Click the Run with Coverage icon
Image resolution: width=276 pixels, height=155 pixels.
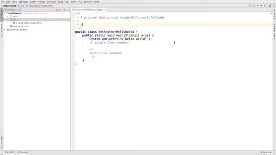[265, 6]
